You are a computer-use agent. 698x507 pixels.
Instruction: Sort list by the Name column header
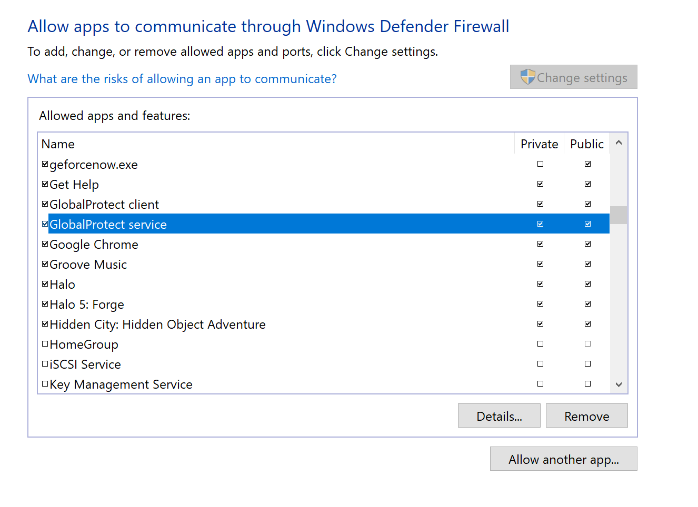click(58, 144)
